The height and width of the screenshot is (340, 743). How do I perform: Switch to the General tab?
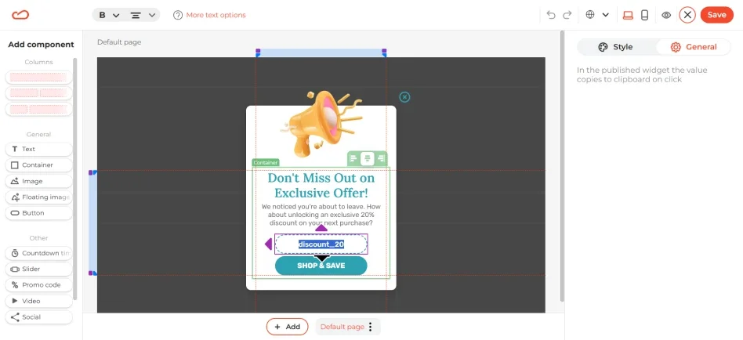pyautogui.click(x=694, y=47)
